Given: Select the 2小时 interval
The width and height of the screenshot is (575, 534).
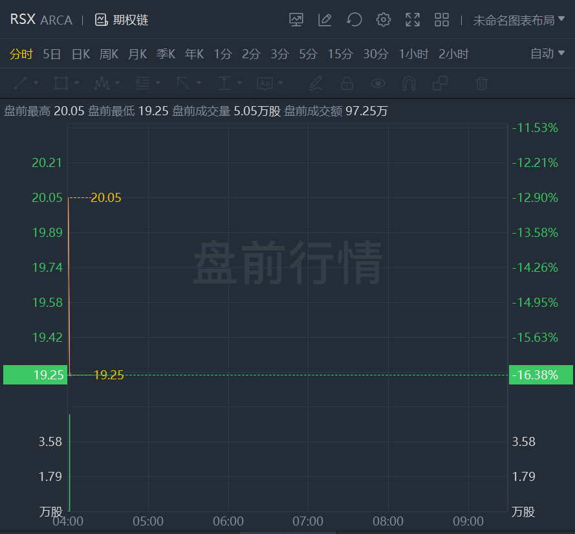Looking at the screenshot, I should click(453, 54).
